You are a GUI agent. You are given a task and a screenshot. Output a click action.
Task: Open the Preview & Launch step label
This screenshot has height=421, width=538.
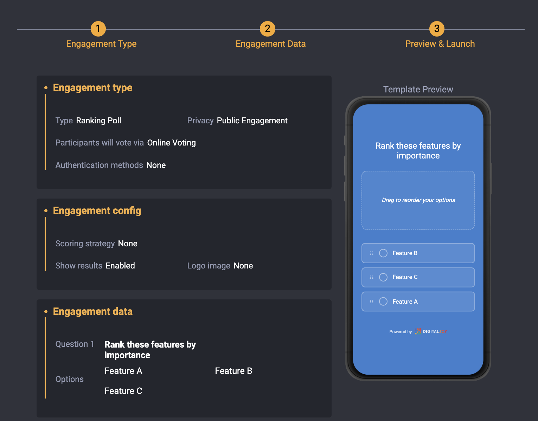440,44
